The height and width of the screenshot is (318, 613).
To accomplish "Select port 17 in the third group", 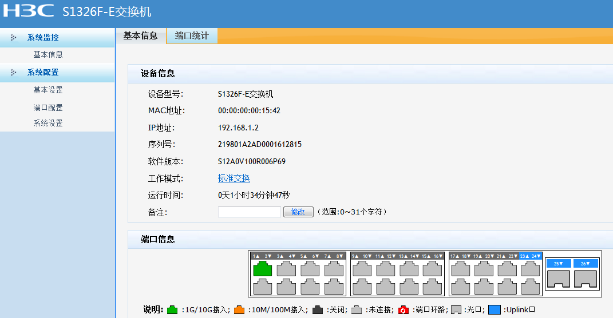I will point(461,268).
